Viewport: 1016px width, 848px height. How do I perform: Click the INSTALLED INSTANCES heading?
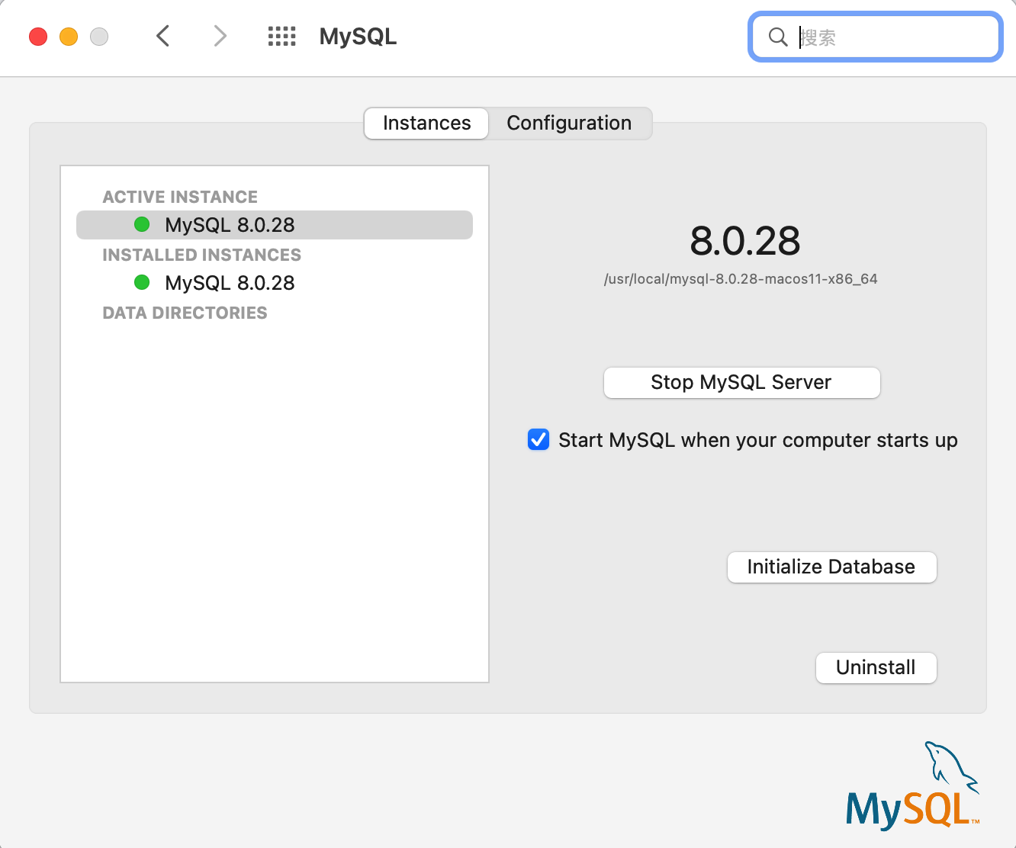[x=201, y=255]
